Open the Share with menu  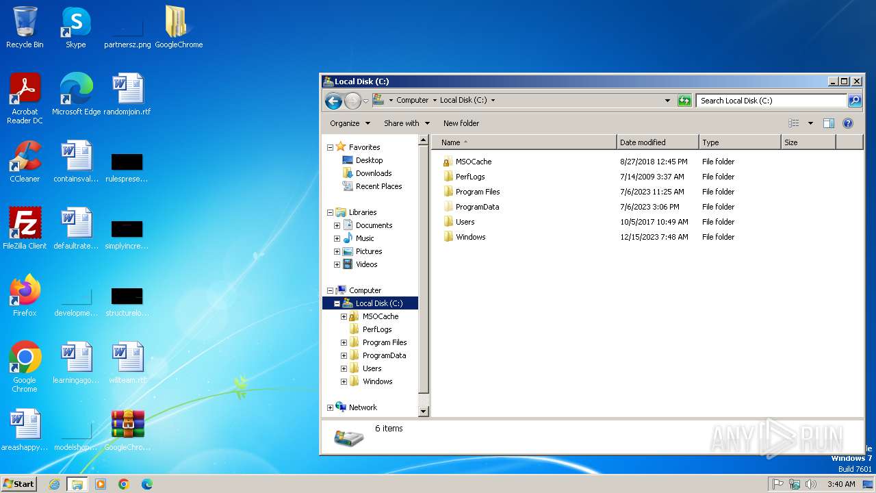click(407, 123)
